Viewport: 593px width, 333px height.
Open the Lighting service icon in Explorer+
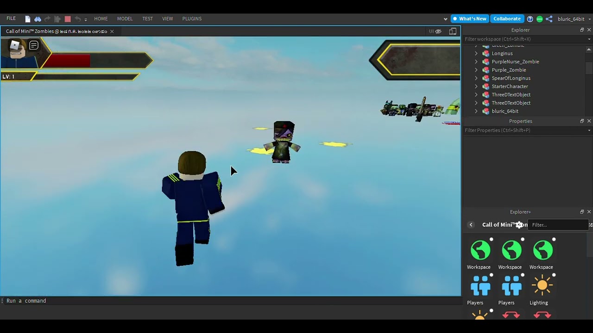coord(543,286)
